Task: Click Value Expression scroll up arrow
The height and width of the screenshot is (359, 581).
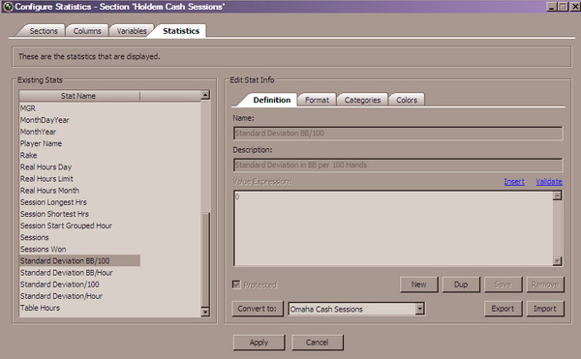Action: point(558,195)
